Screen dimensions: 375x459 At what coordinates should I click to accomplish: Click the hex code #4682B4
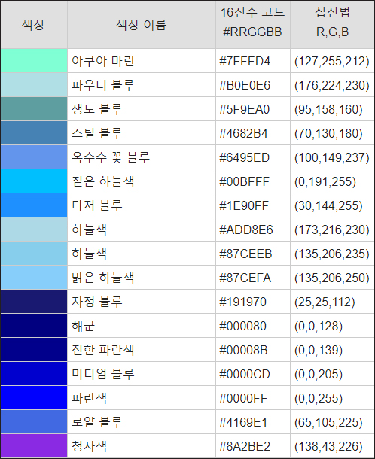coord(243,133)
